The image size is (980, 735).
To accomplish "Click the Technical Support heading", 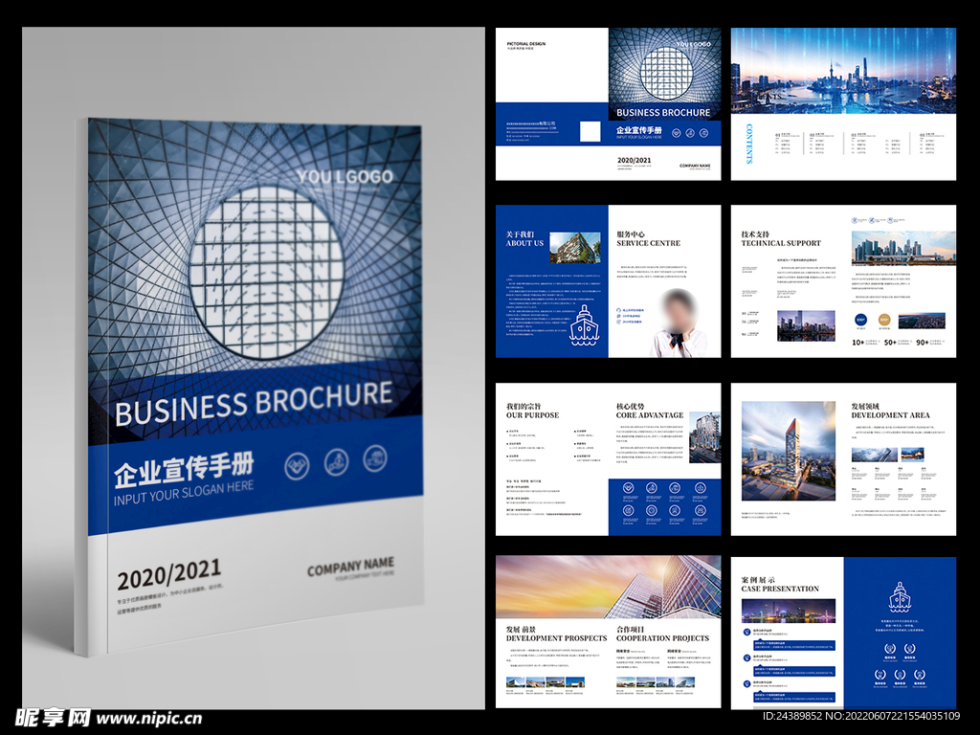I will tap(780, 238).
